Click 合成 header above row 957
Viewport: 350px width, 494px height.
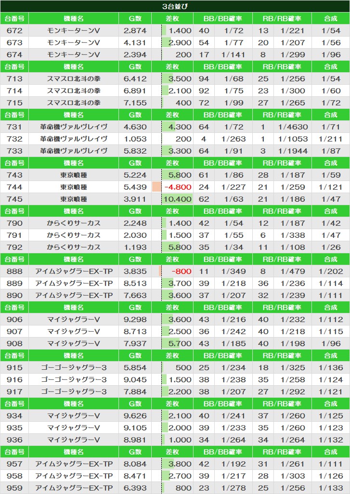[x=330, y=452]
